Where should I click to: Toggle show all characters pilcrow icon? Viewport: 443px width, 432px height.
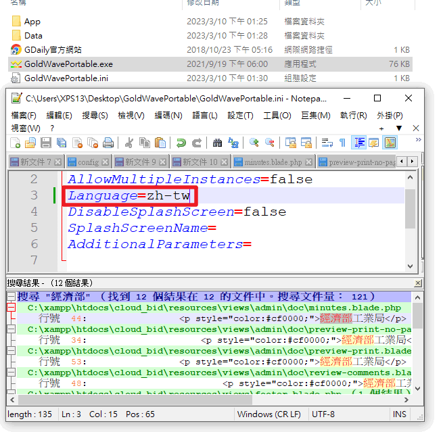pos(342,143)
